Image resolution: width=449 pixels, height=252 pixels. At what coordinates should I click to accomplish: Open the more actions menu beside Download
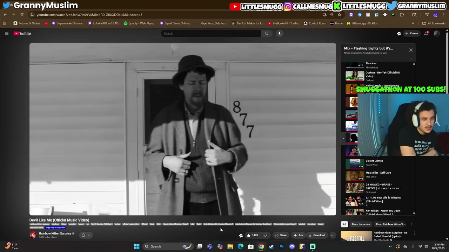333,235
